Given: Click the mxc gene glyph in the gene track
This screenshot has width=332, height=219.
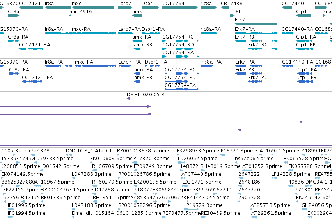Looking at the screenshot, I should [x=93, y=7].
